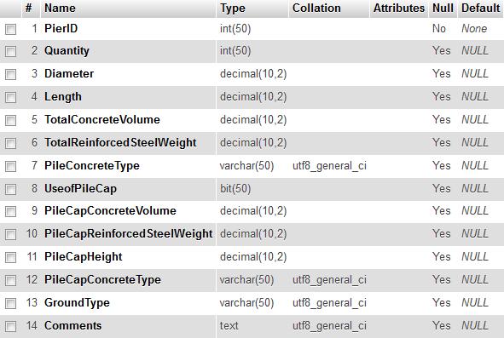The image size is (504, 338).
Task: Select the Quantity row checkbox
Action: click(x=10, y=51)
